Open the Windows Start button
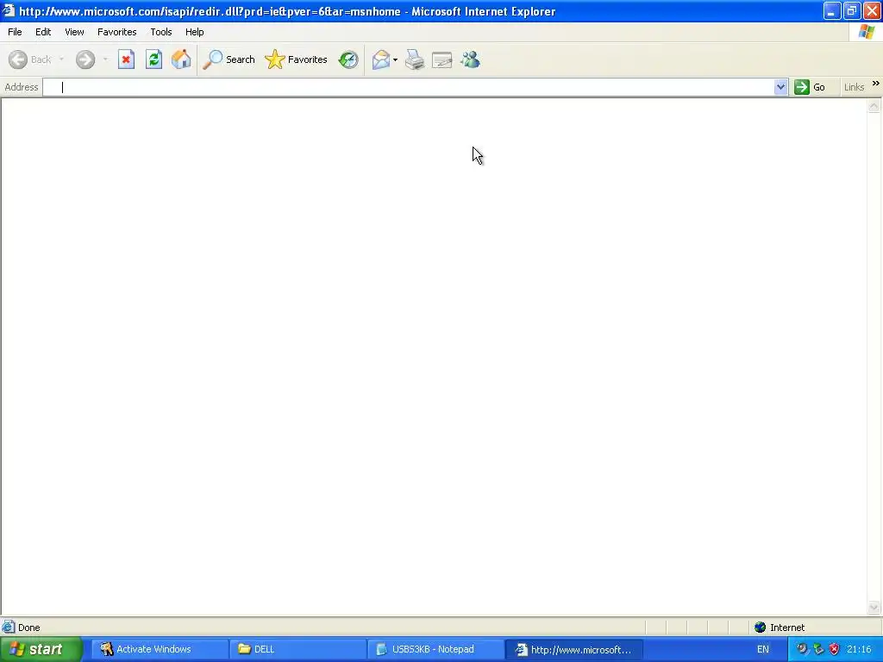Viewport: 883px width, 662px height. coord(41,650)
